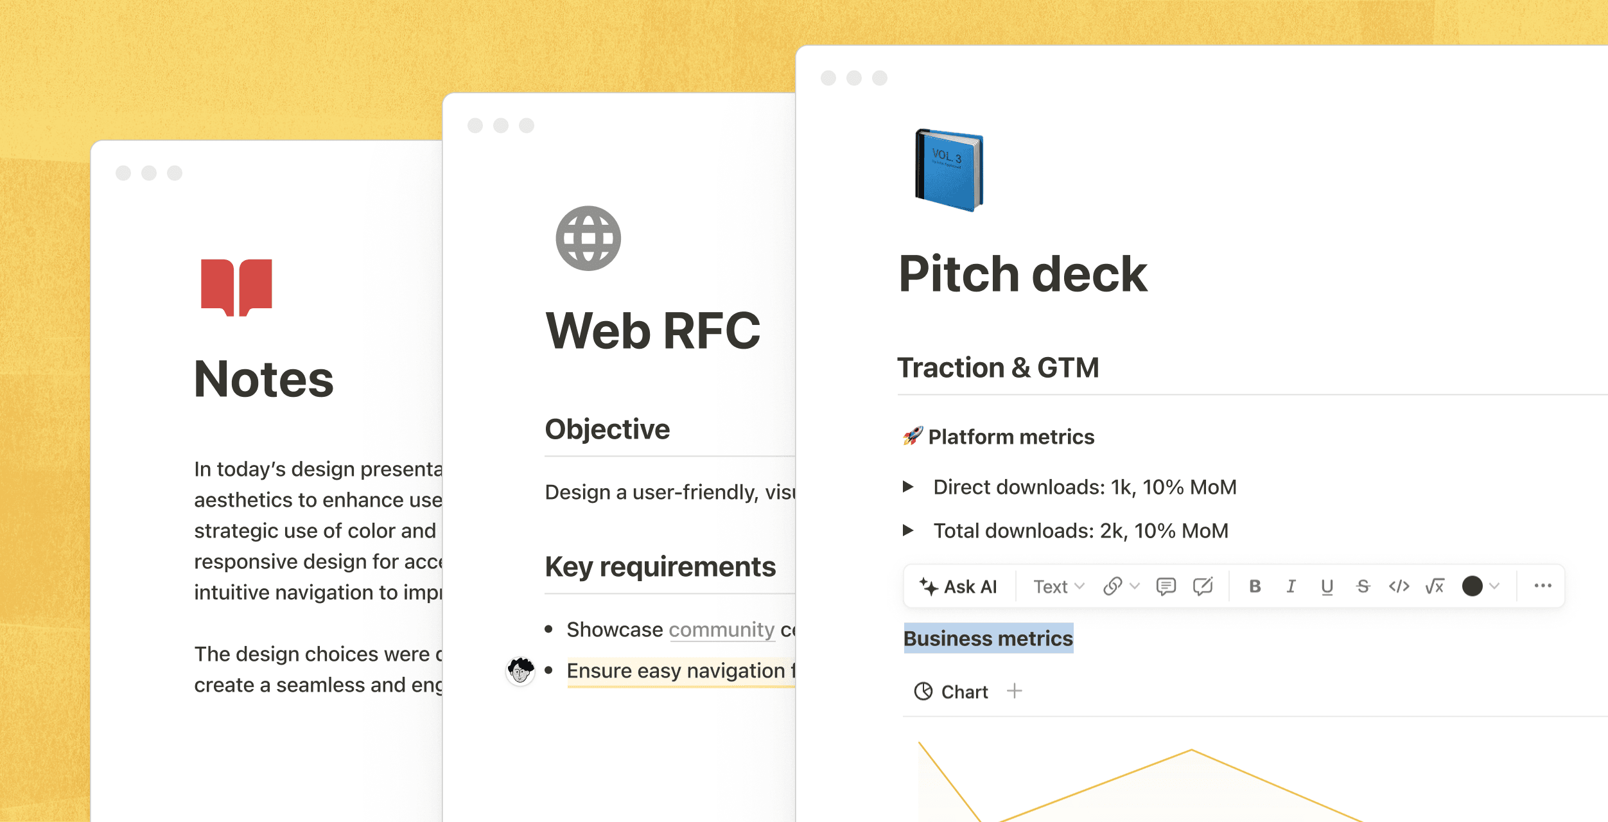The image size is (1608, 822).
Task: Click the 'In today's design presenta' paragraph
Action: [319, 530]
